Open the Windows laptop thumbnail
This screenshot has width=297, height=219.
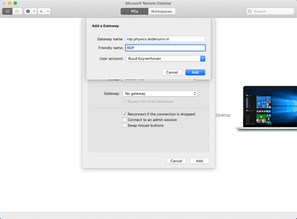click(266, 109)
